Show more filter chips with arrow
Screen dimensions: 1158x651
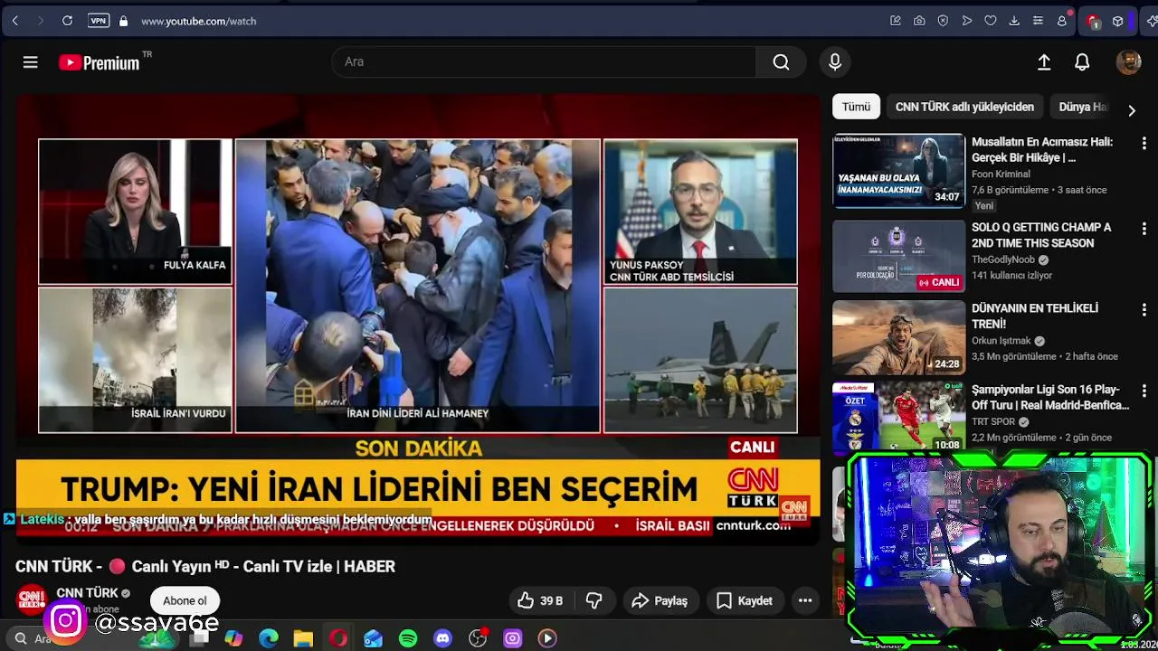point(1132,110)
